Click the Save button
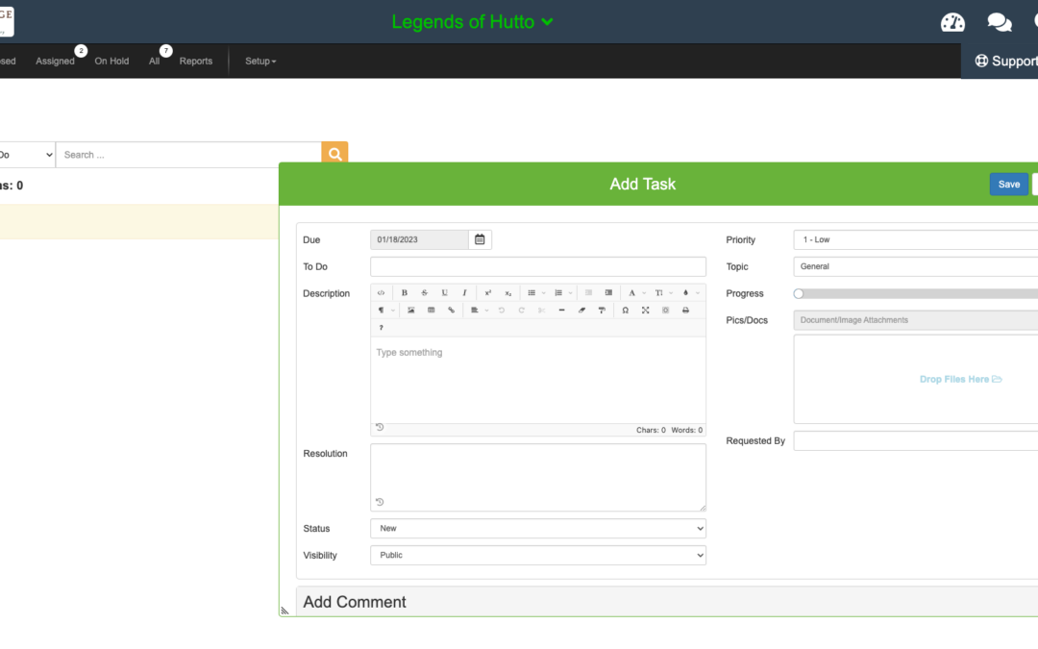Image resolution: width=1038 pixels, height=649 pixels. click(1008, 185)
